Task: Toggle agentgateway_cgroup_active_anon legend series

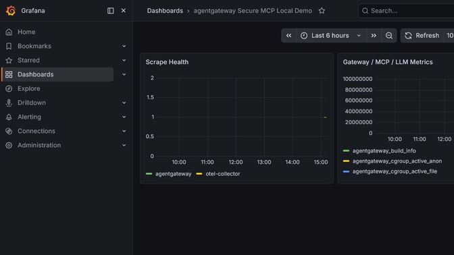Action: pyautogui.click(x=397, y=161)
